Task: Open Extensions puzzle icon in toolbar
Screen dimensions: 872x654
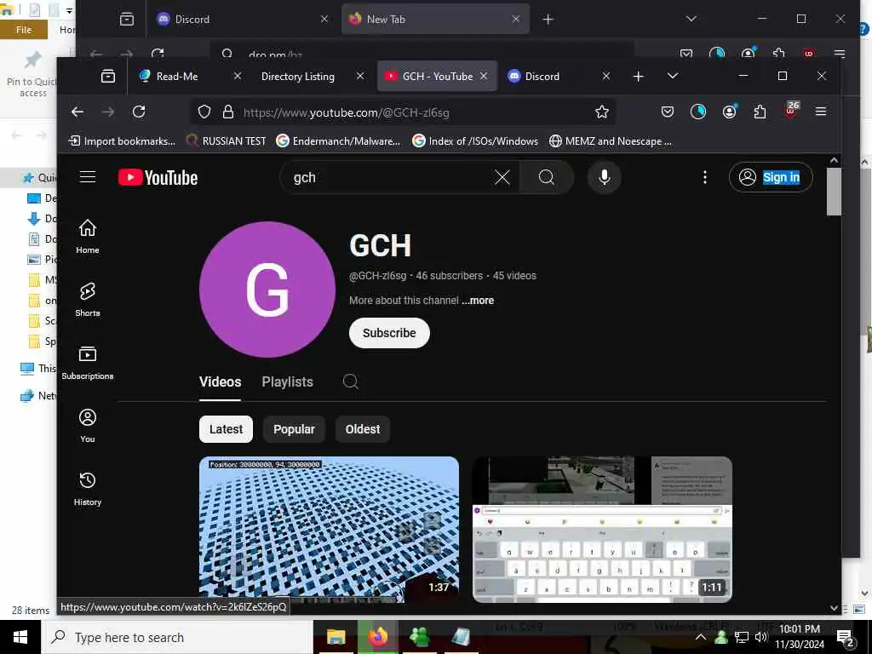Action: pyautogui.click(x=760, y=112)
